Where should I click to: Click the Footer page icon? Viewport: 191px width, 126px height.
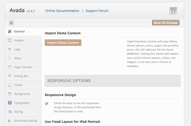(10, 85)
